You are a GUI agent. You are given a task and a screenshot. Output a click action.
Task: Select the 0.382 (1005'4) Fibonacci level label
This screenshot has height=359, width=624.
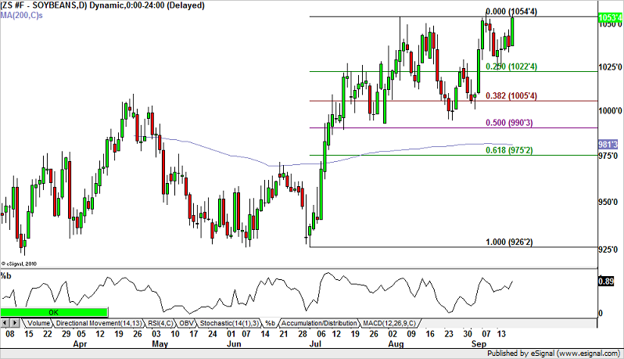click(514, 95)
